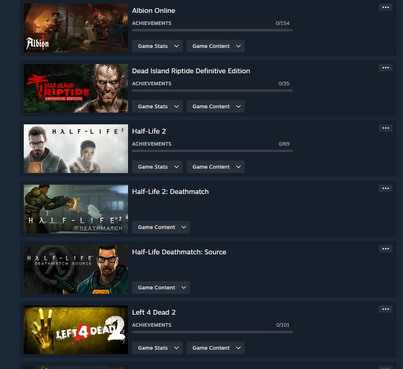Open the three-dot options for Half-Life 2
The image size is (403, 369).
(x=386, y=128)
